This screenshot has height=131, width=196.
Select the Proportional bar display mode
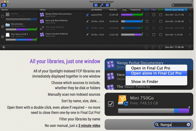click(136, 9)
